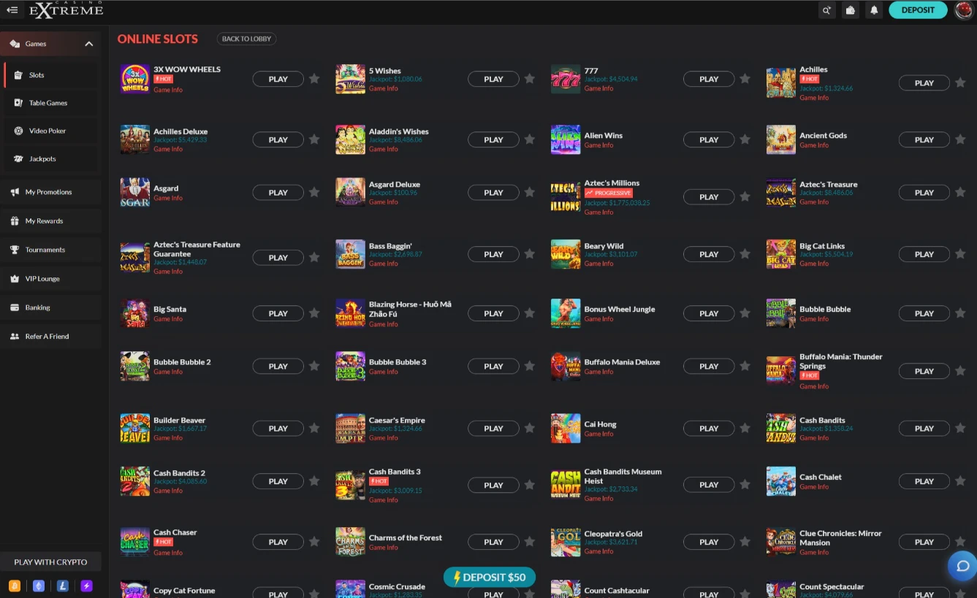Go to the VIP Lounge section
The image size is (977, 598).
pos(42,278)
